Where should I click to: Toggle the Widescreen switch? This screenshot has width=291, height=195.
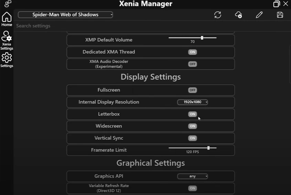(193, 126)
